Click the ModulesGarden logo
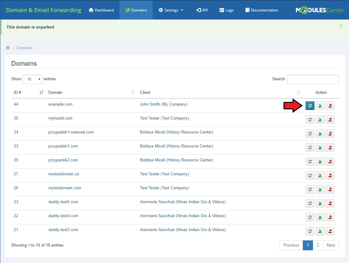 click(x=320, y=10)
